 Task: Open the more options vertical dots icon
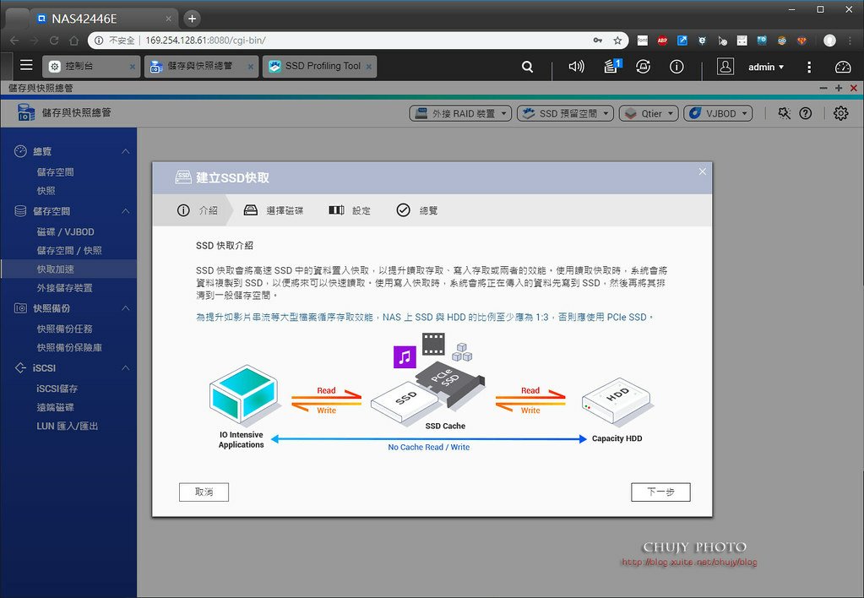click(x=809, y=67)
